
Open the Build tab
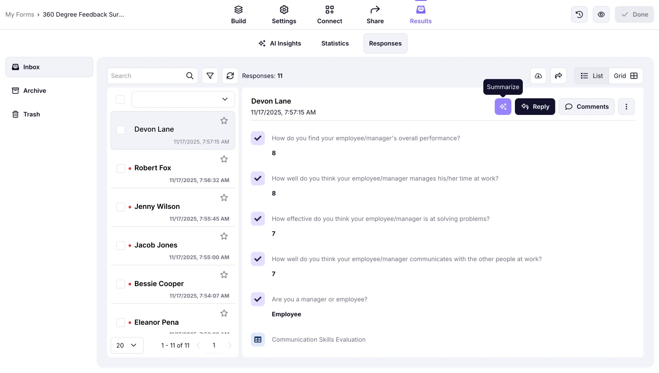coord(239,15)
